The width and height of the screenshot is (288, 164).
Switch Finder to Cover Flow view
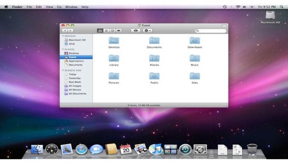tap(119, 31)
